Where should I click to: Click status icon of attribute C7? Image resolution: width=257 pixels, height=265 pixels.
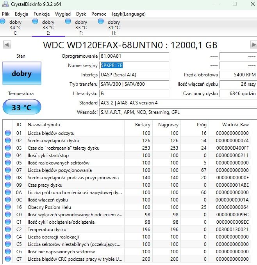(8, 259)
